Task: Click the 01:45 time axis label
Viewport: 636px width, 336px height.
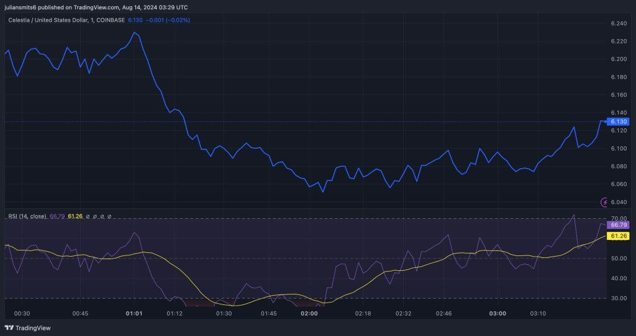Action: click(268, 314)
